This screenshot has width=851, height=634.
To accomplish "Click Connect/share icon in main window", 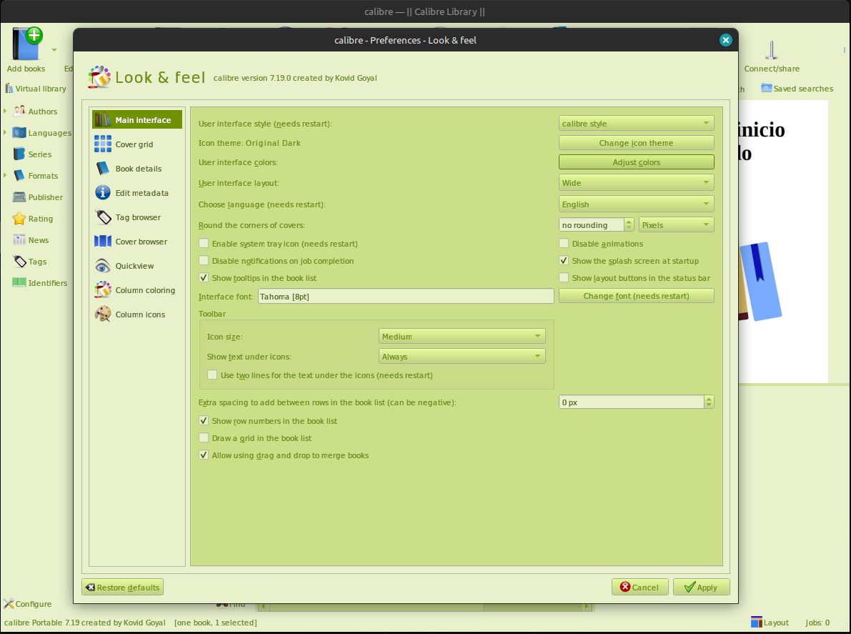I will 771,51.
